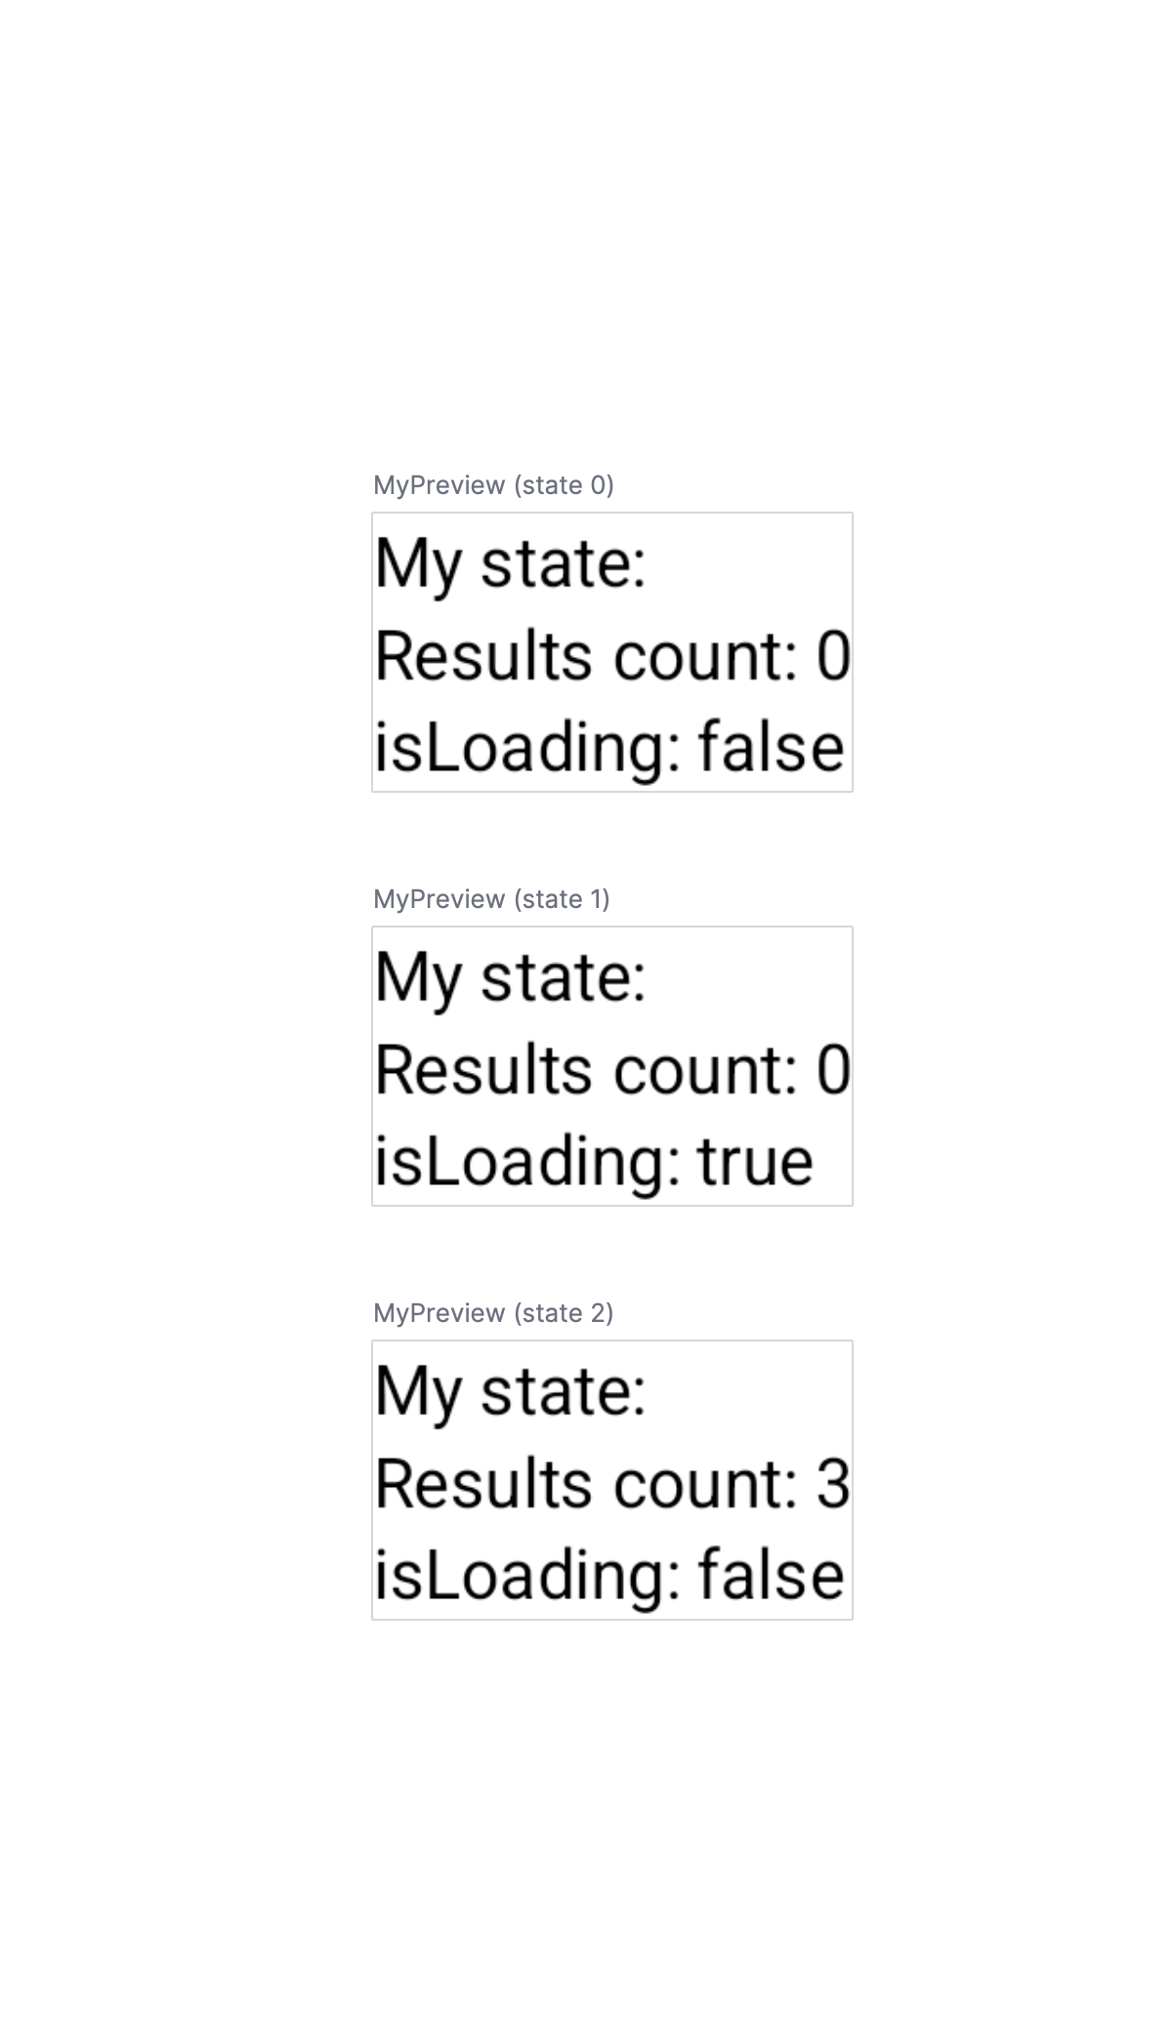Click the count digit 0 in state 0 preview
The image size is (1174, 2021).
click(x=833, y=656)
